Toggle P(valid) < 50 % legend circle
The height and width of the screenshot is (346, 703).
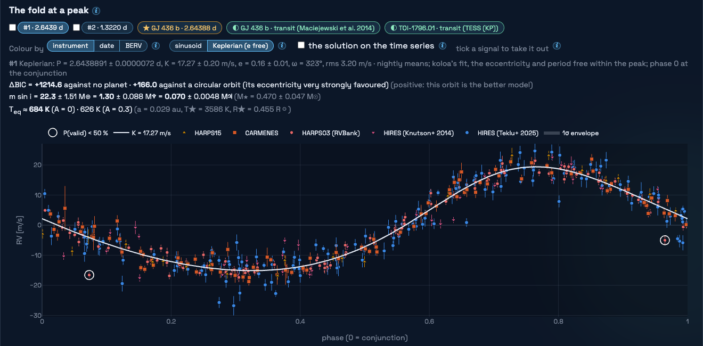(x=53, y=133)
